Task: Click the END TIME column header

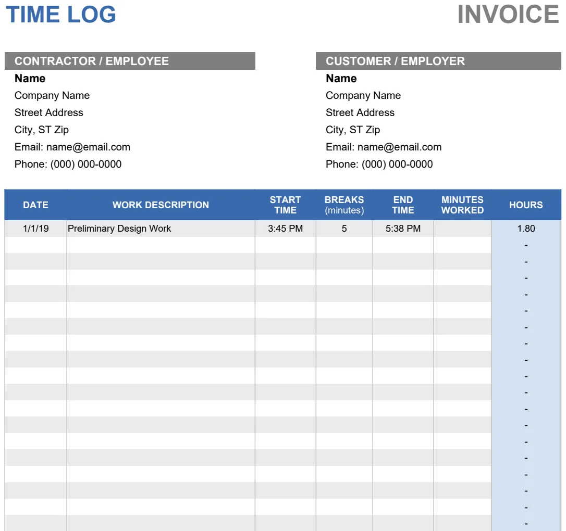Action: (403, 205)
